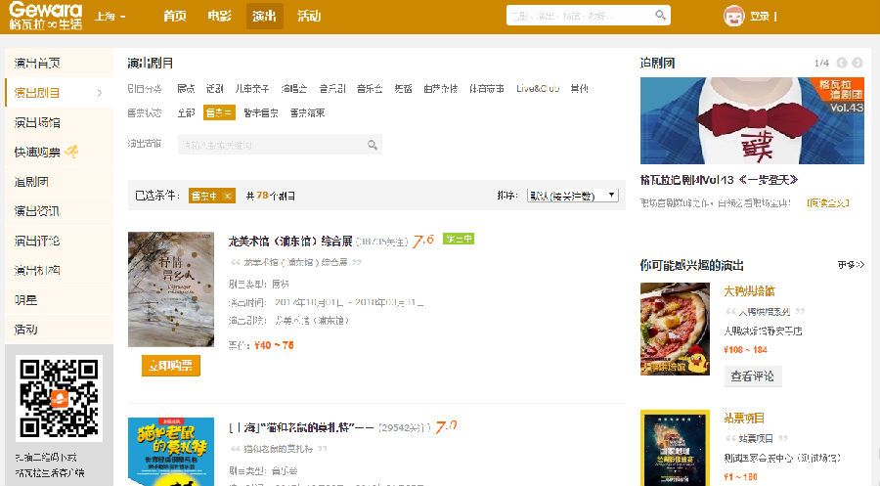Click the running figure icon beside 快速购票
Viewport: 880px width, 486px height.
pyautogui.click(x=71, y=152)
